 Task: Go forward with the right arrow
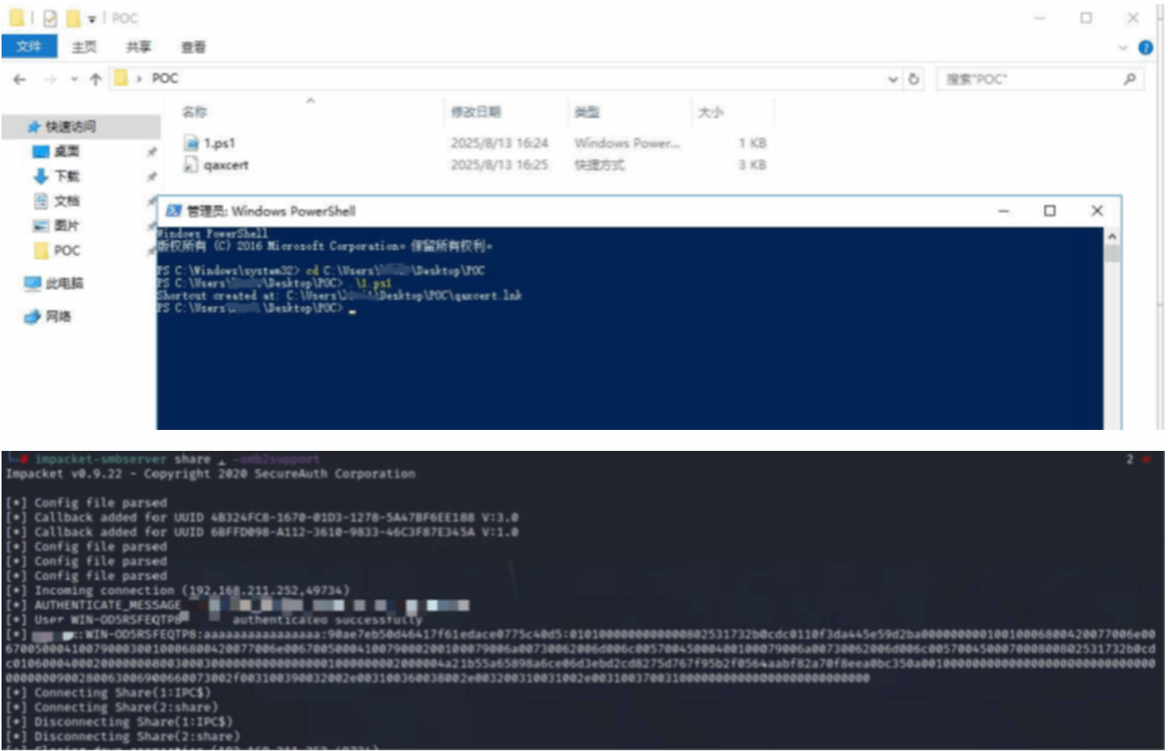pyautogui.click(x=51, y=79)
